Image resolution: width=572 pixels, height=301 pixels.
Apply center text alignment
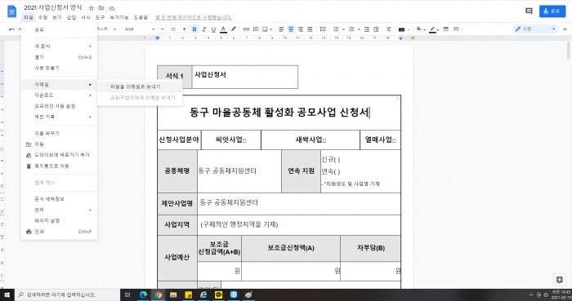291,29
